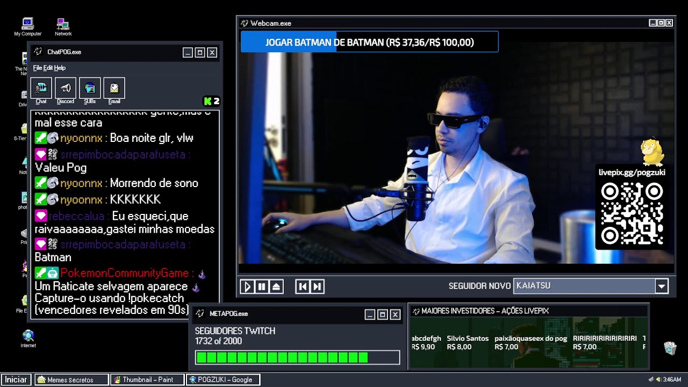Click the yellow Psyduck mascot icon
The image size is (688, 387).
pyautogui.click(x=653, y=152)
